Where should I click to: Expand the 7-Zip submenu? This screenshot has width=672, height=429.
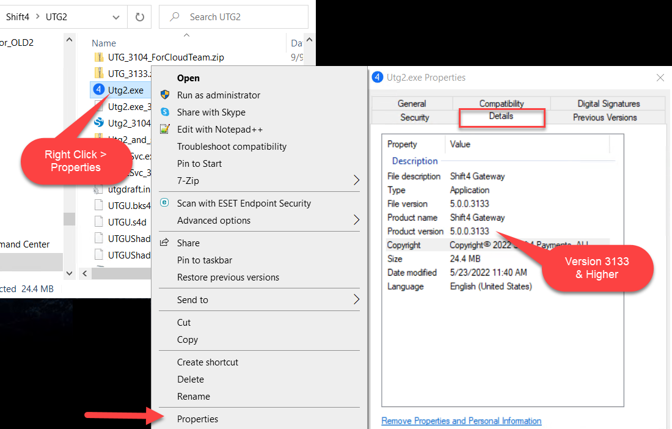(x=356, y=180)
